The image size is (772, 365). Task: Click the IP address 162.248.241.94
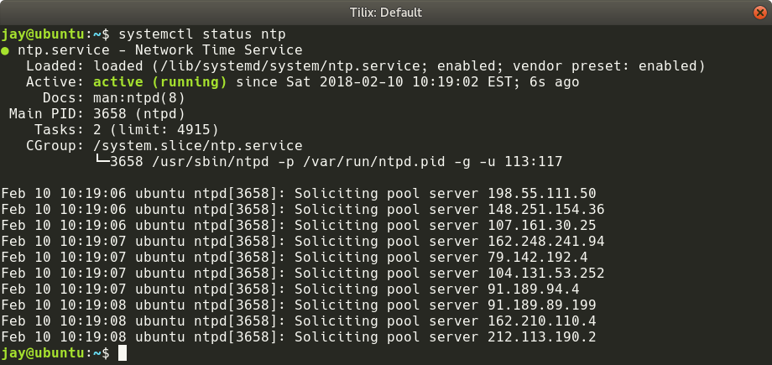546,242
